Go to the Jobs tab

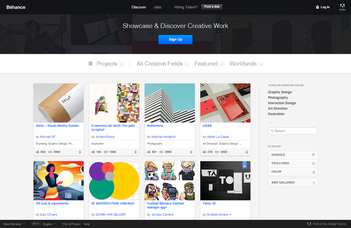(x=157, y=7)
